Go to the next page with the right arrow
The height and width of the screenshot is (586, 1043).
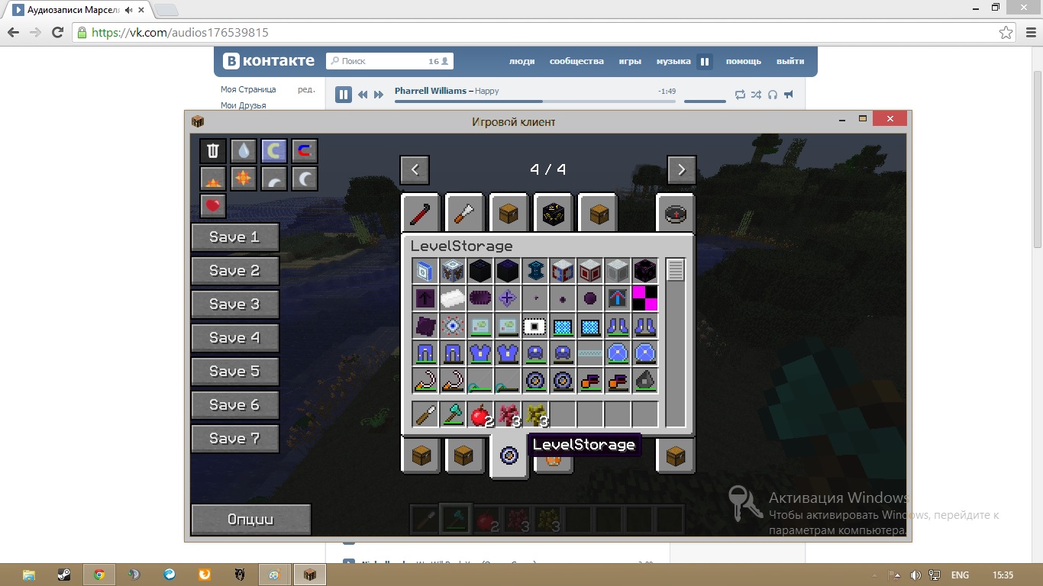click(x=682, y=170)
